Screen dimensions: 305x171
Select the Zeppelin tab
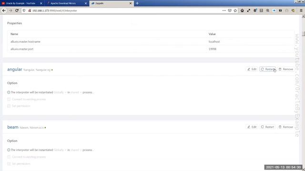(x=112, y=3)
